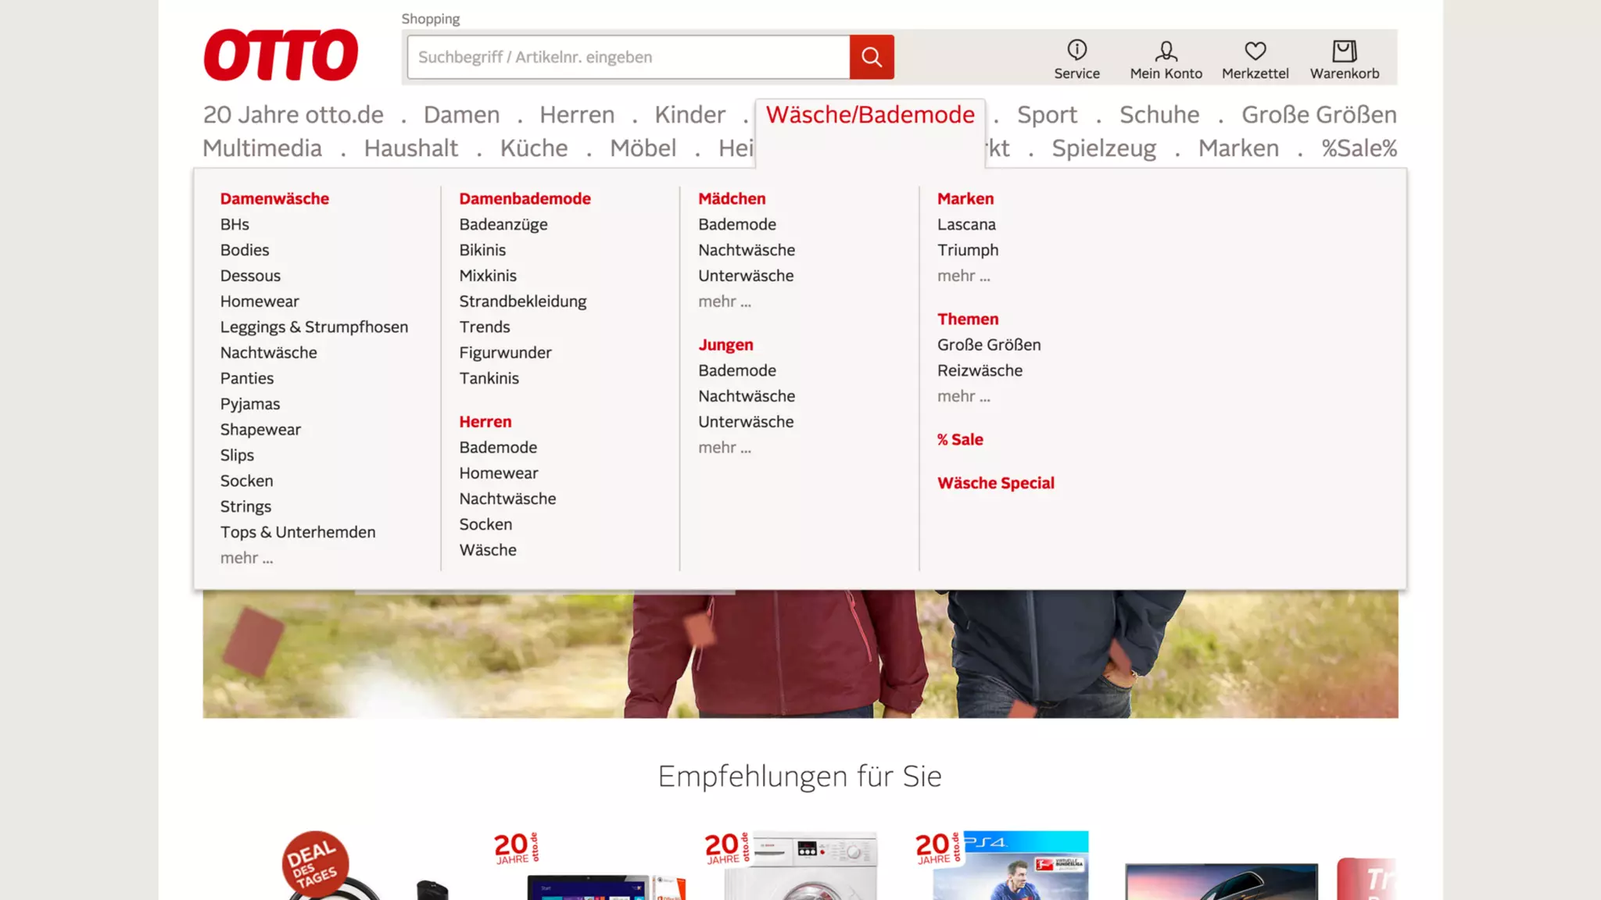Image resolution: width=1601 pixels, height=900 pixels.
Task: Open the Warenkorb shopping cart icon
Action: (1344, 51)
